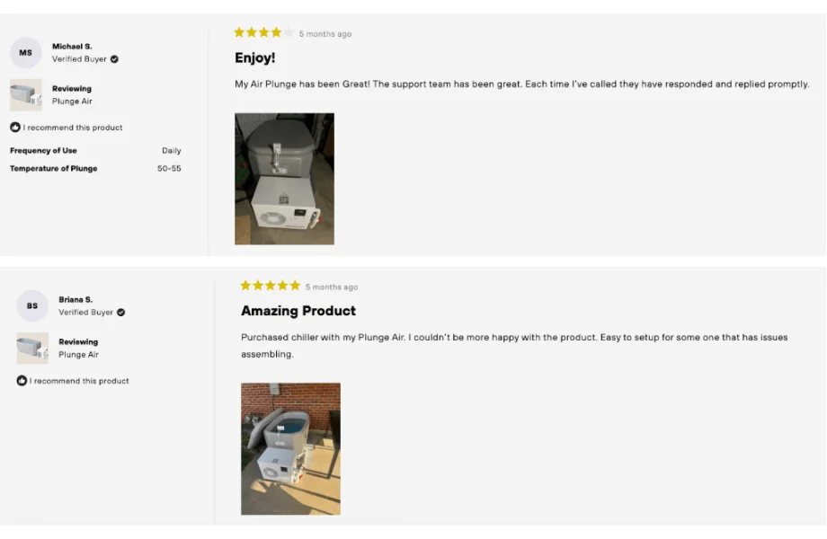The image size is (827, 539).
Task: Open Briana's outdoor chiller photo
Action: click(x=290, y=447)
